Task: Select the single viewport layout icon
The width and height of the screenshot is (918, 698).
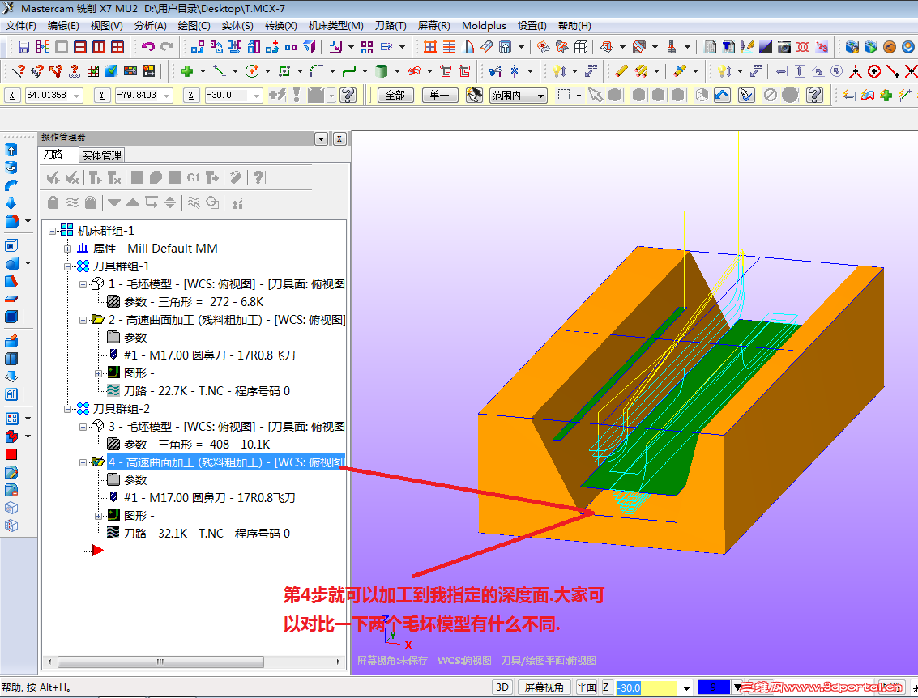Action: click(62, 47)
